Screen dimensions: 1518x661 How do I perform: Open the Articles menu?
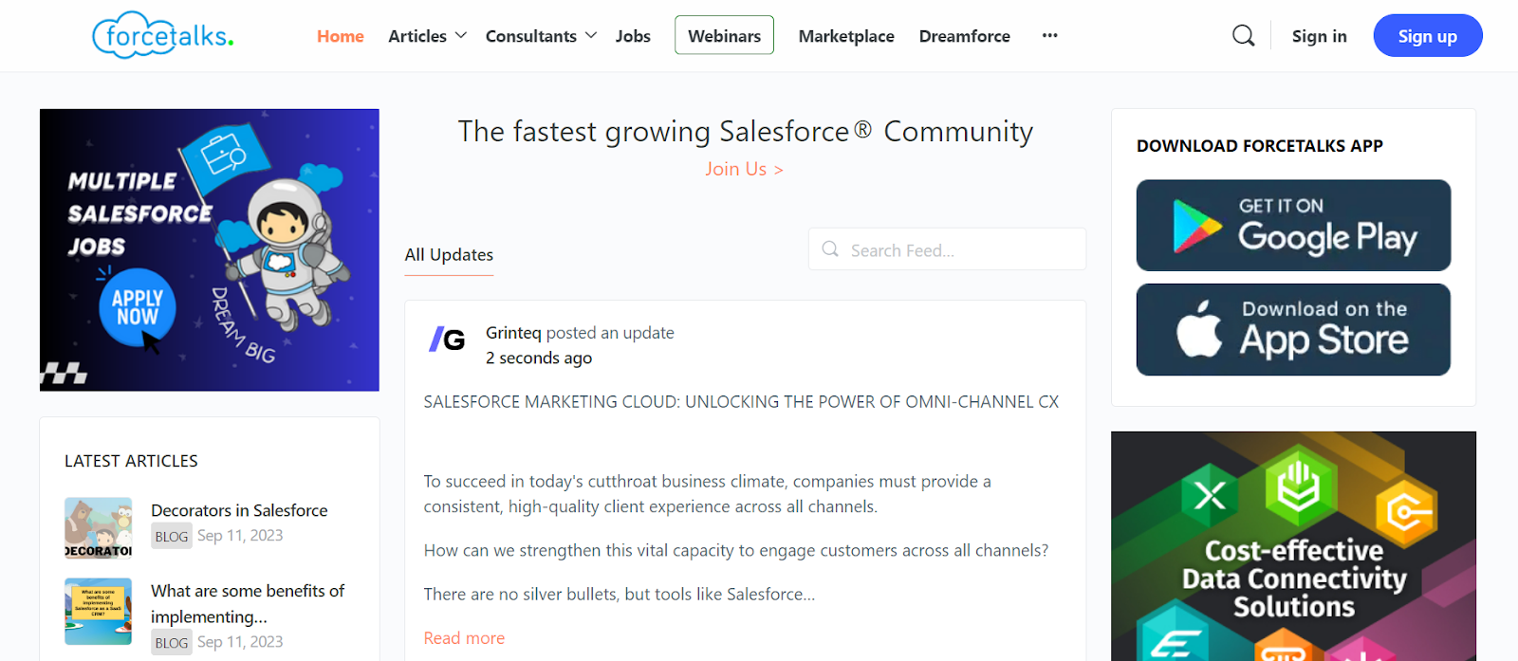point(417,36)
